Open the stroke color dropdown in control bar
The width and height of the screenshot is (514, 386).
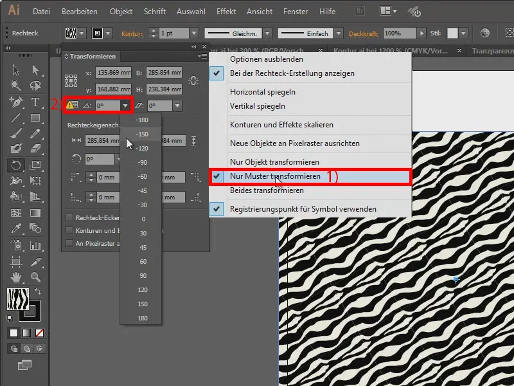pyautogui.click(x=108, y=33)
